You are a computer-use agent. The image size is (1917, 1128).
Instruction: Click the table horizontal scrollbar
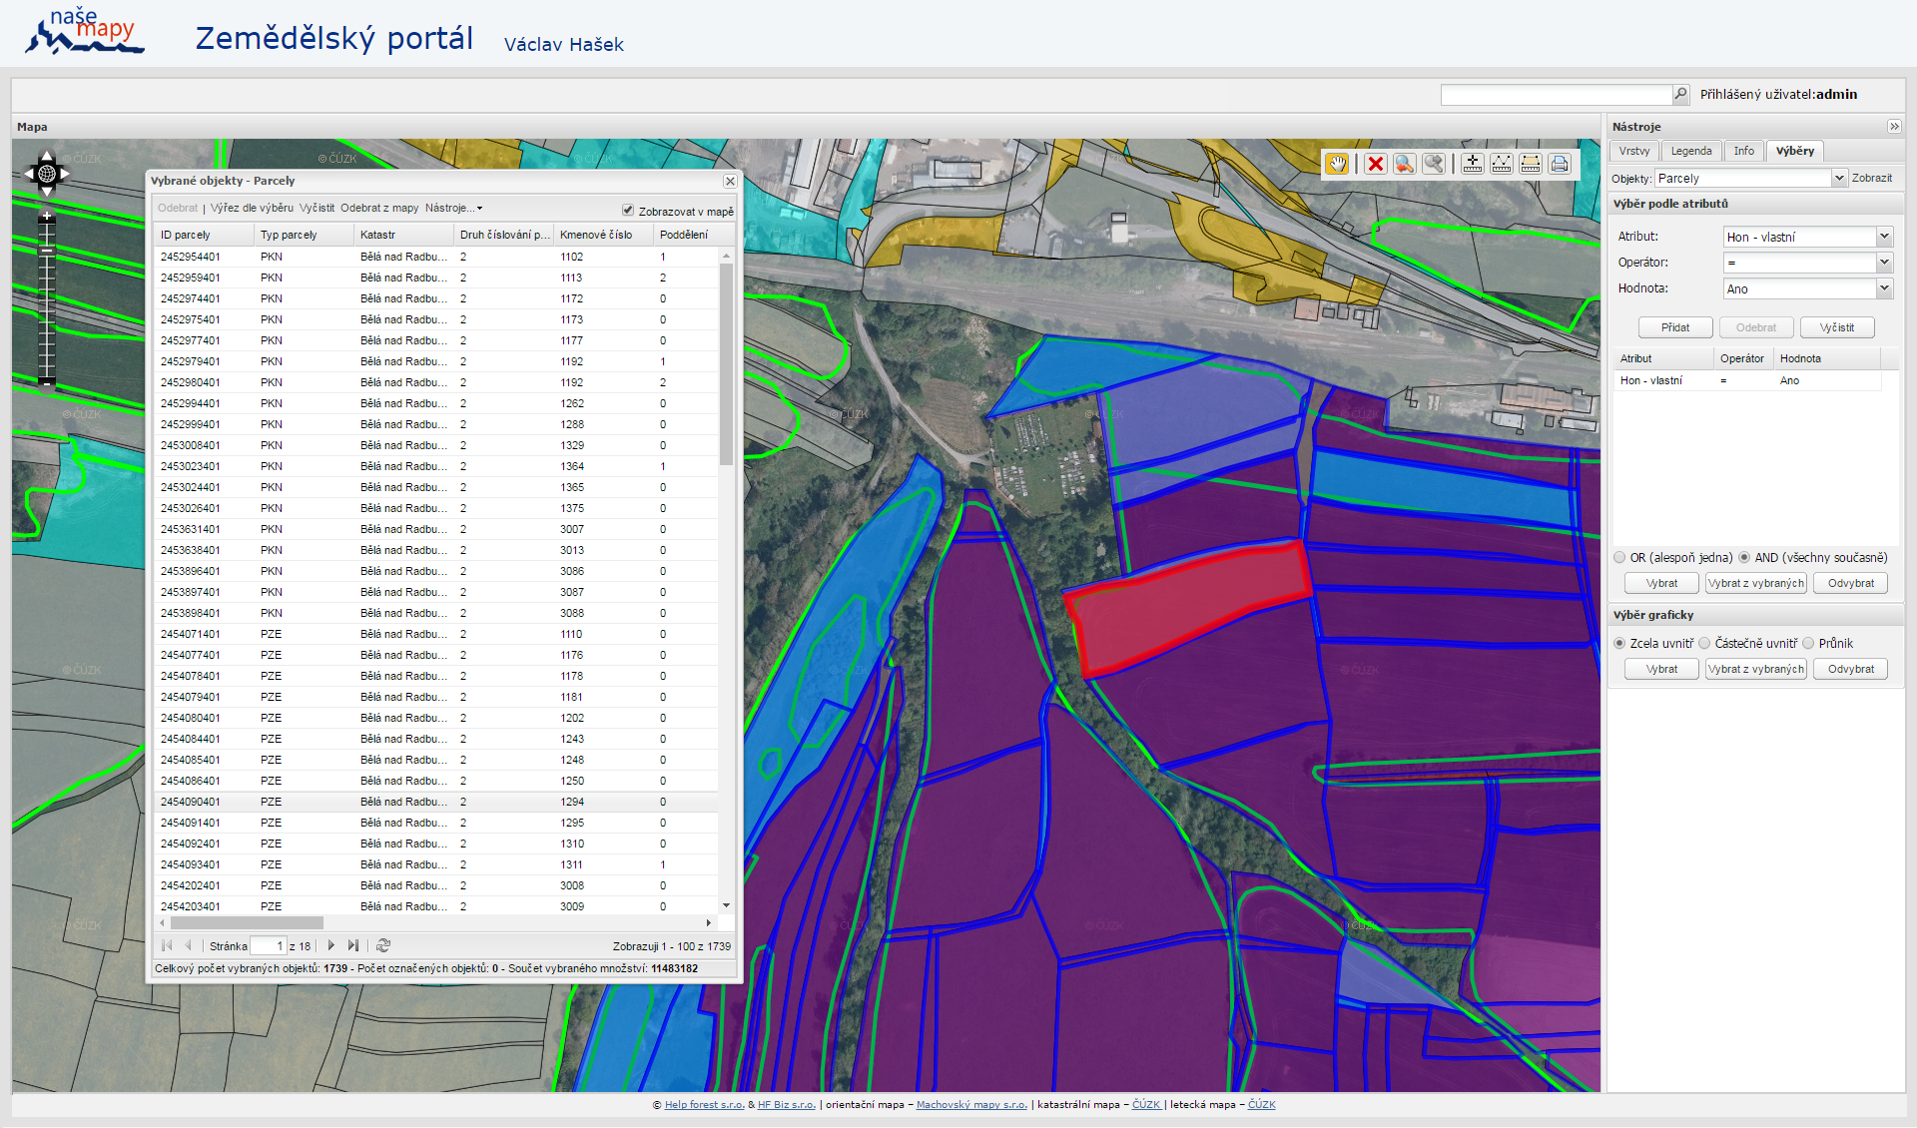(x=246, y=922)
